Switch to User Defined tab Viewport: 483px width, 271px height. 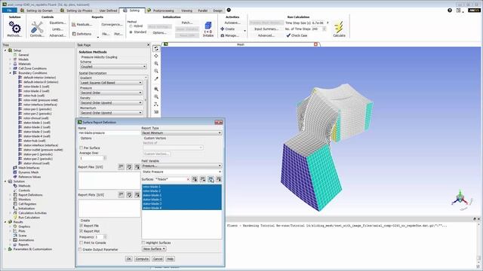(108, 11)
